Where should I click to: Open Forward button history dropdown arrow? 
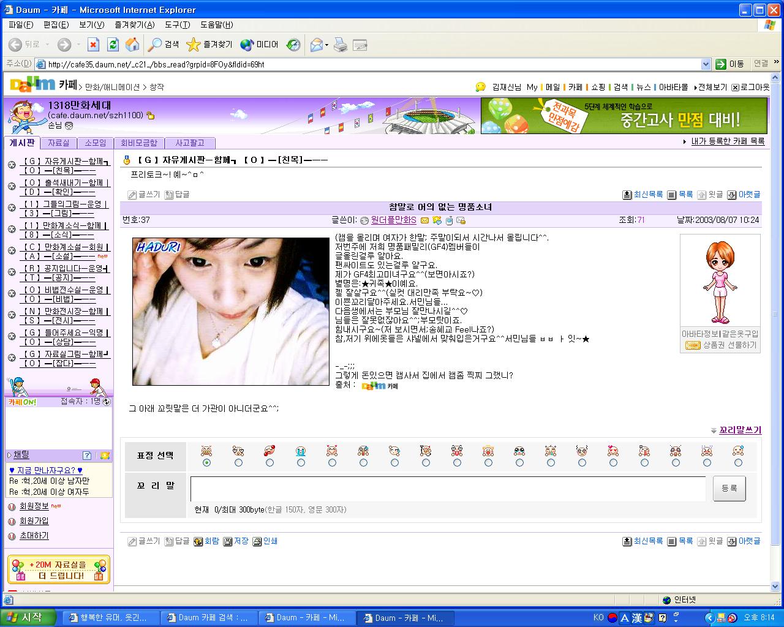(78, 44)
